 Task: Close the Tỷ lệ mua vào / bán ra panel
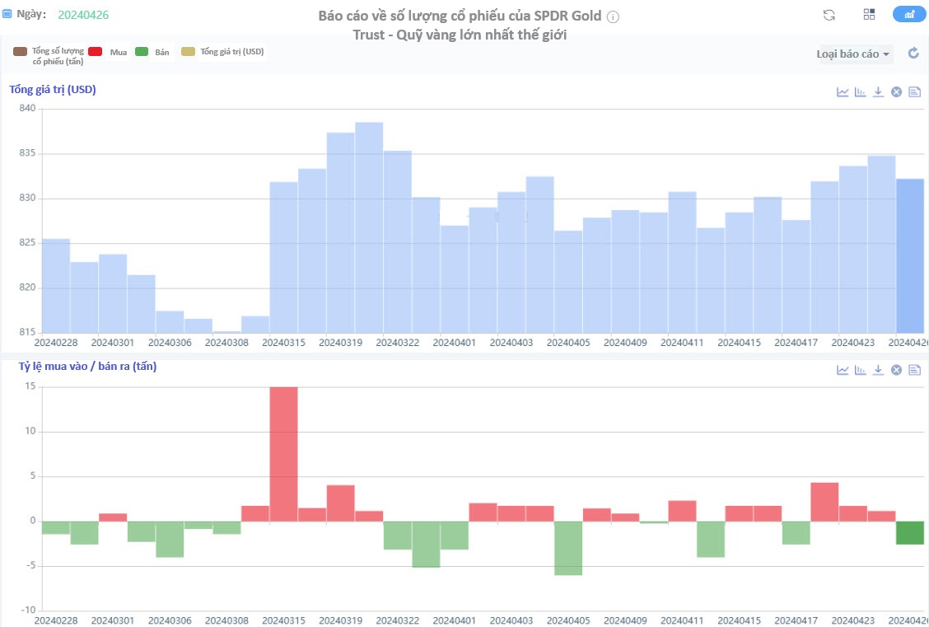pyautogui.click(x=896, y=370)
